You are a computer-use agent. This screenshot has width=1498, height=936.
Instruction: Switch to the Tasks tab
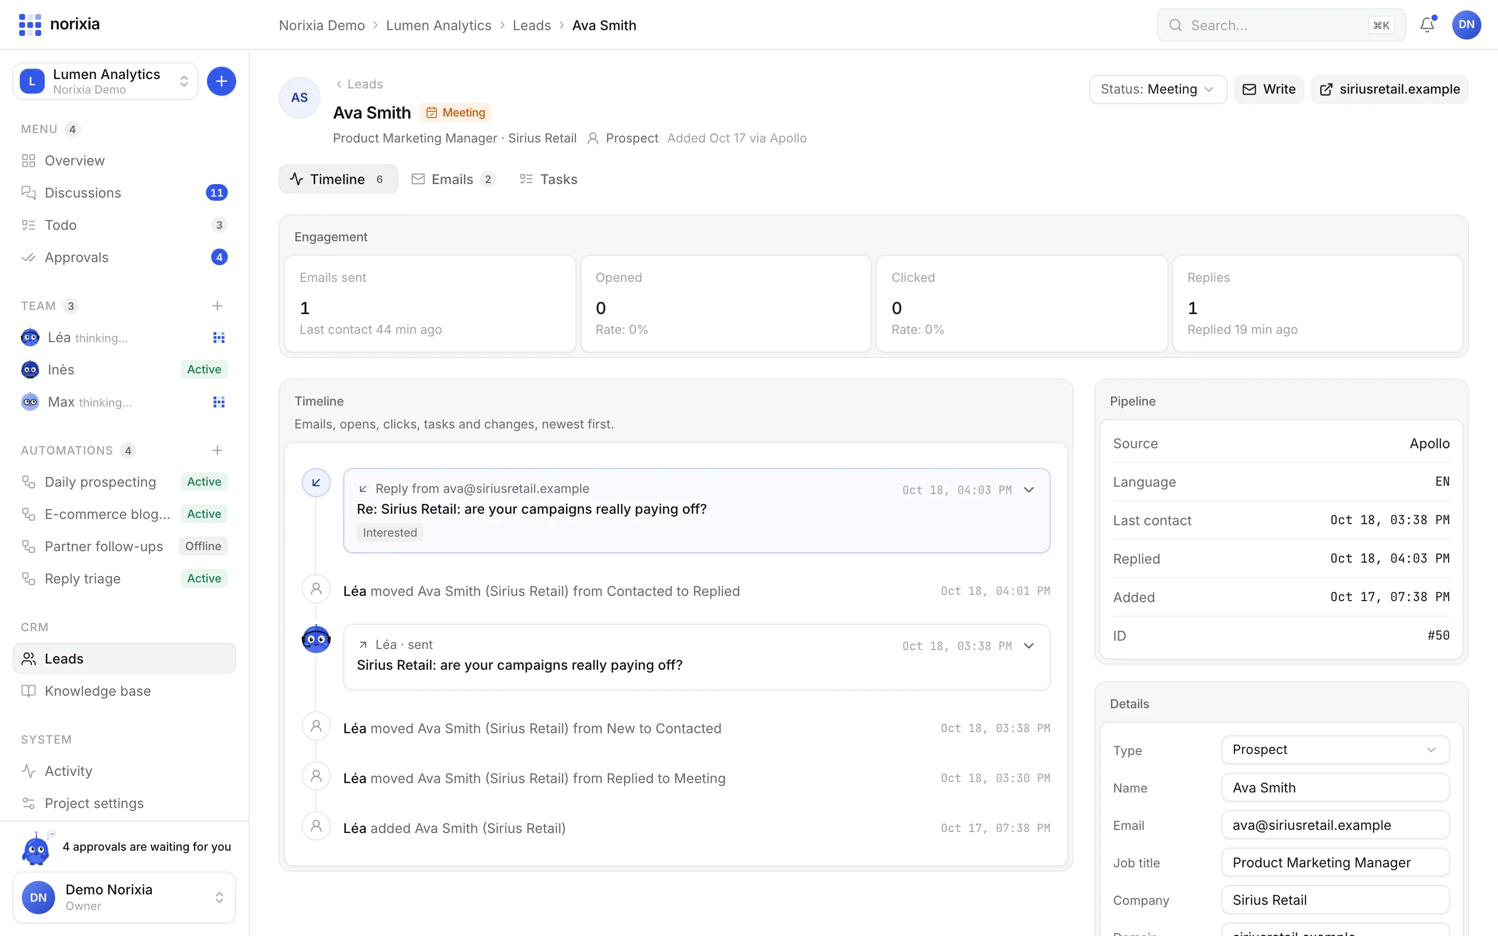tap(548, 179)
